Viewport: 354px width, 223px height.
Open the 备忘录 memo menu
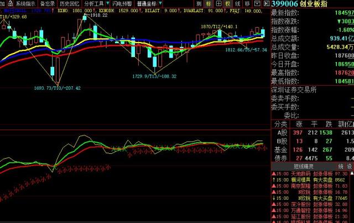(48, 4)
